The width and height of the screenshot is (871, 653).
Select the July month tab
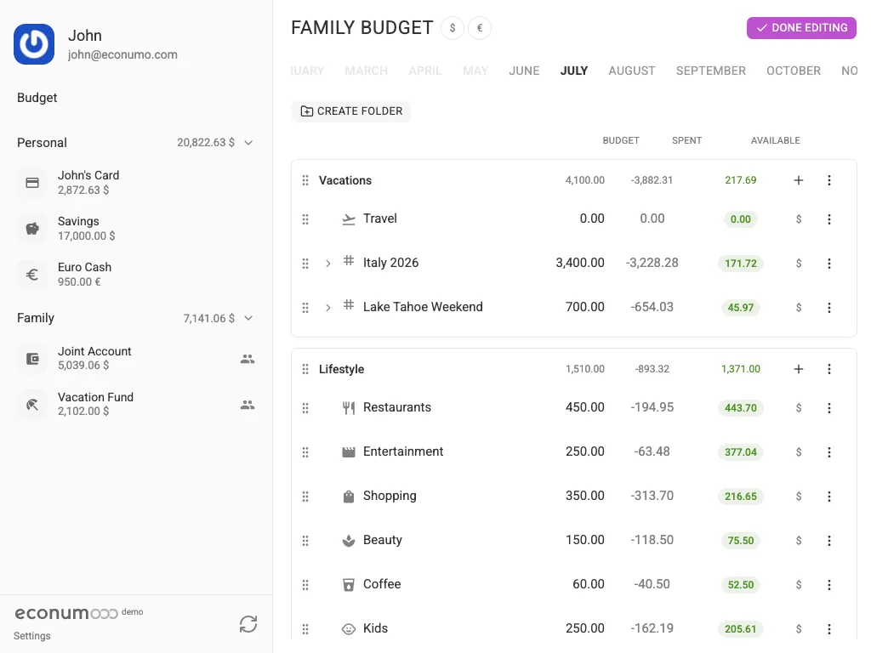[x=574, y=71]
